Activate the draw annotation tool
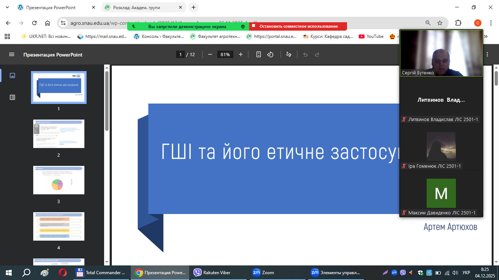 (x=289, y=54)
